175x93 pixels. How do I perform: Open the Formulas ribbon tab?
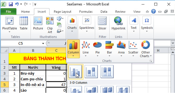86,12
